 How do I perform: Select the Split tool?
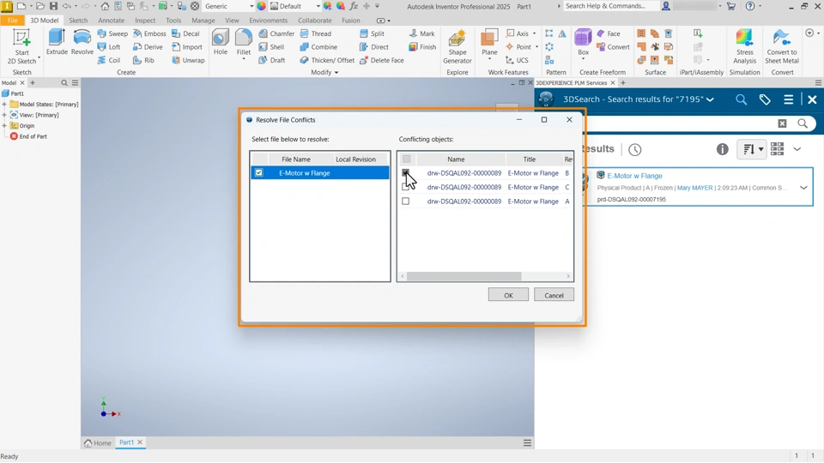pos(372,33)
